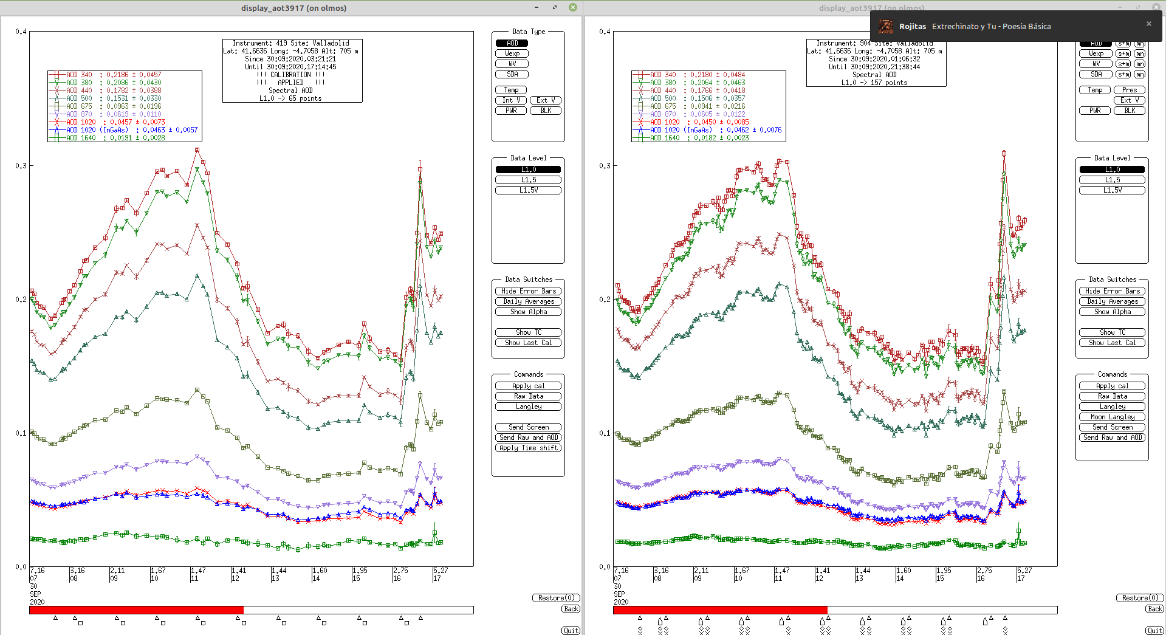Select L1.0 data level in right window

click(x=1113, y=170)
